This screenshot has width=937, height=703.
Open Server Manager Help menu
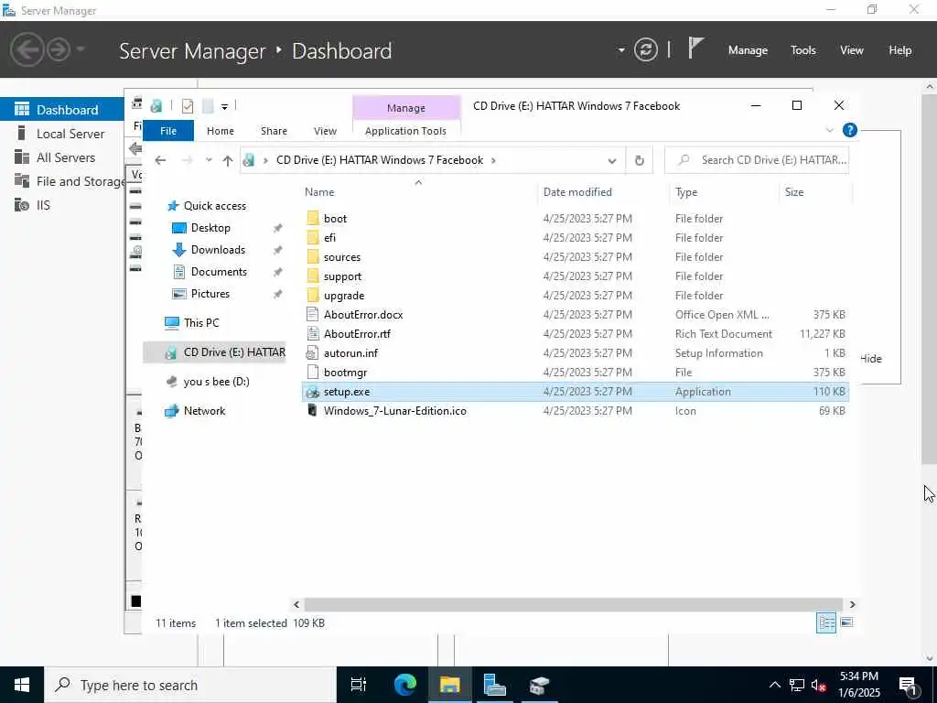click(900, 50)
